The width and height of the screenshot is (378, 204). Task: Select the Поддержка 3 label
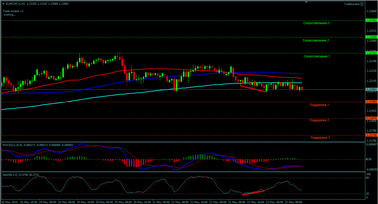pos(320,137)
